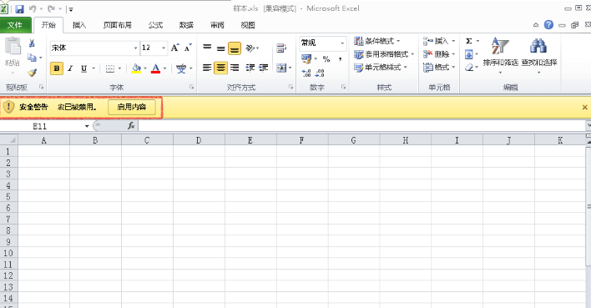
Task: Click 启用内容 enable content button
Action: pyautogui.click(x=132, y=107)
